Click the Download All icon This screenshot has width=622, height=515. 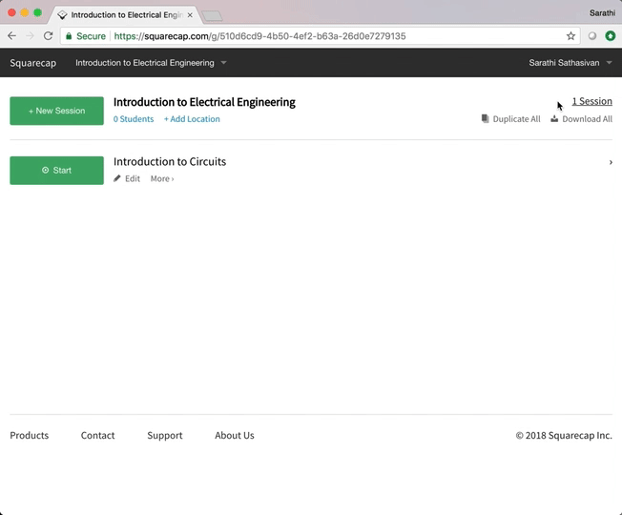click(554, 119)
